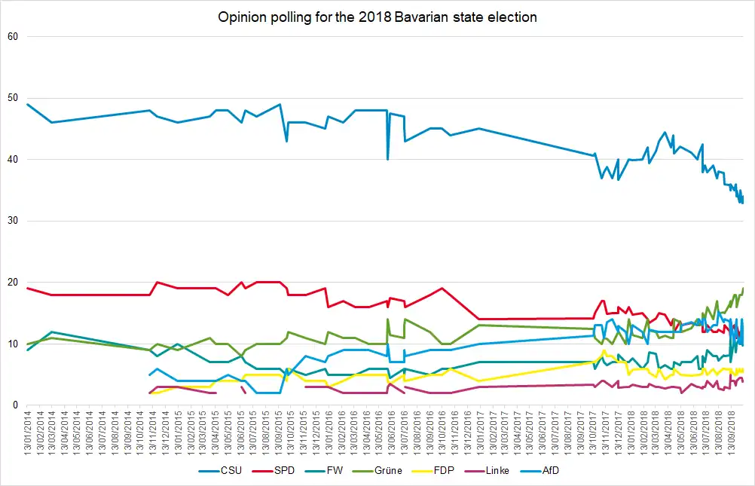This screenshot has height=486, width=755.
Task: Click the 0 y-axis label
Action: point(15,405)
